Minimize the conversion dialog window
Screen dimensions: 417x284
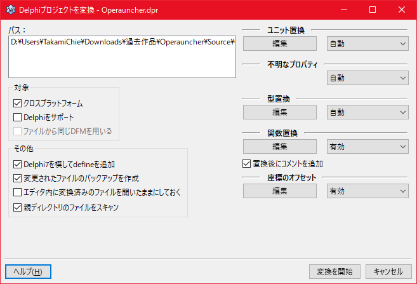click(x=344, y=10)
